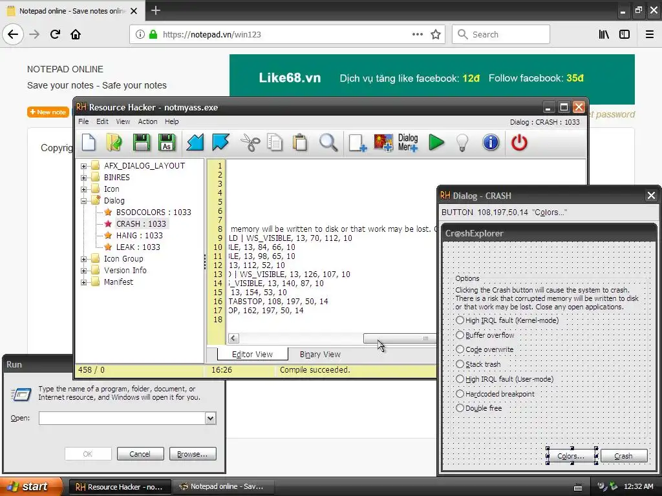The height and width of the screenshot is (496, 662).
Task: Click the New note button
Action: 48,112
